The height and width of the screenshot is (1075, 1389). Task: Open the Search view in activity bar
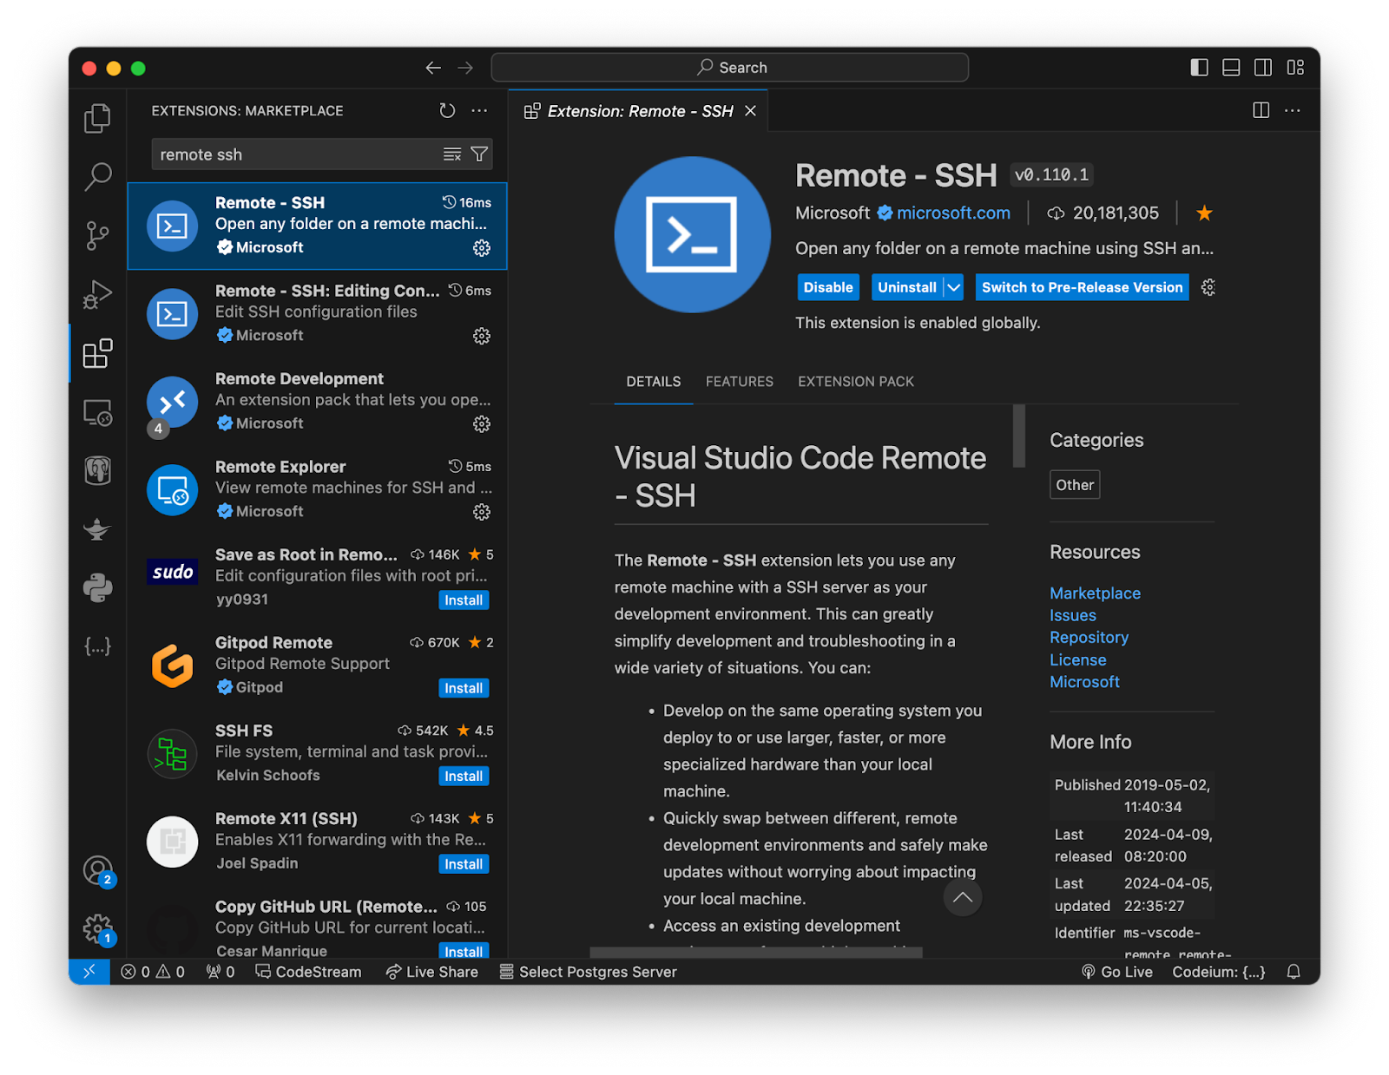tap(97, 177)
